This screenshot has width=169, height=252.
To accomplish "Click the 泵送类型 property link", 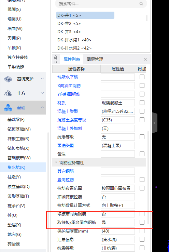I will tap(66, 146).
